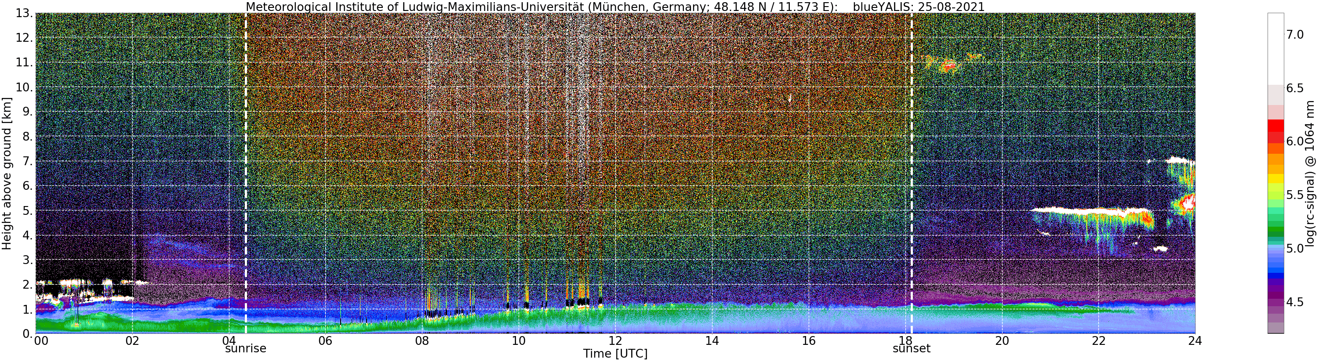Screen dimensions: 1319x362
Task: Click the '20' time axis tick label
Action: click(1002, 340)
